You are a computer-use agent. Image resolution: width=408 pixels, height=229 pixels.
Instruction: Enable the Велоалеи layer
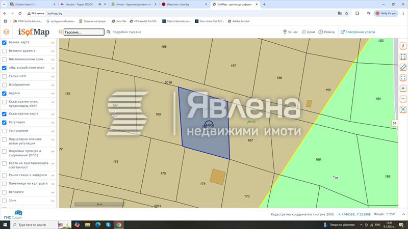click(x=4, y=192)
